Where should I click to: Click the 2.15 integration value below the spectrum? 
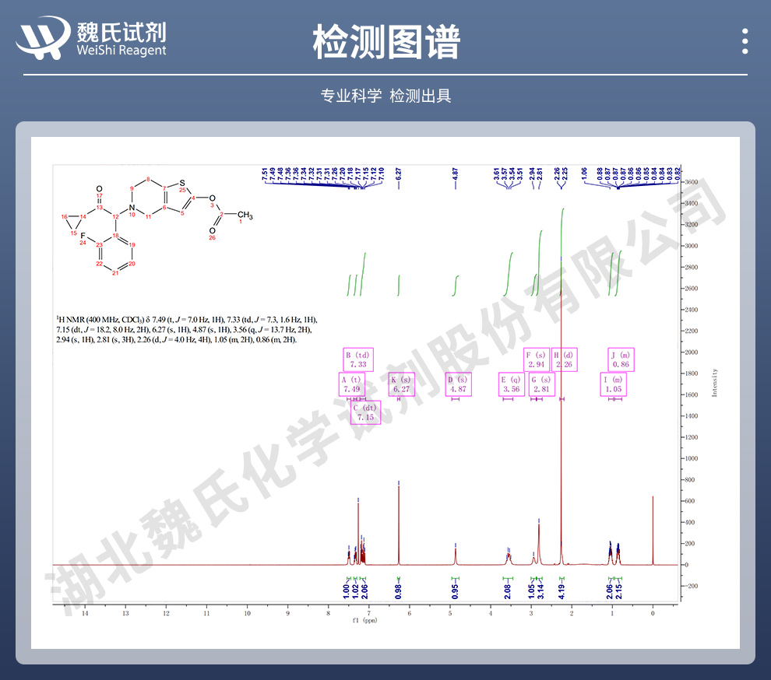[618, 591]
